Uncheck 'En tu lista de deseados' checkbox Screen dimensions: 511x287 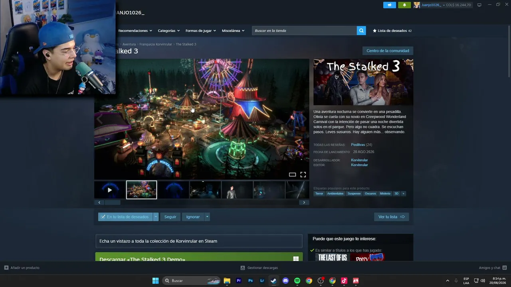[103, 217]
